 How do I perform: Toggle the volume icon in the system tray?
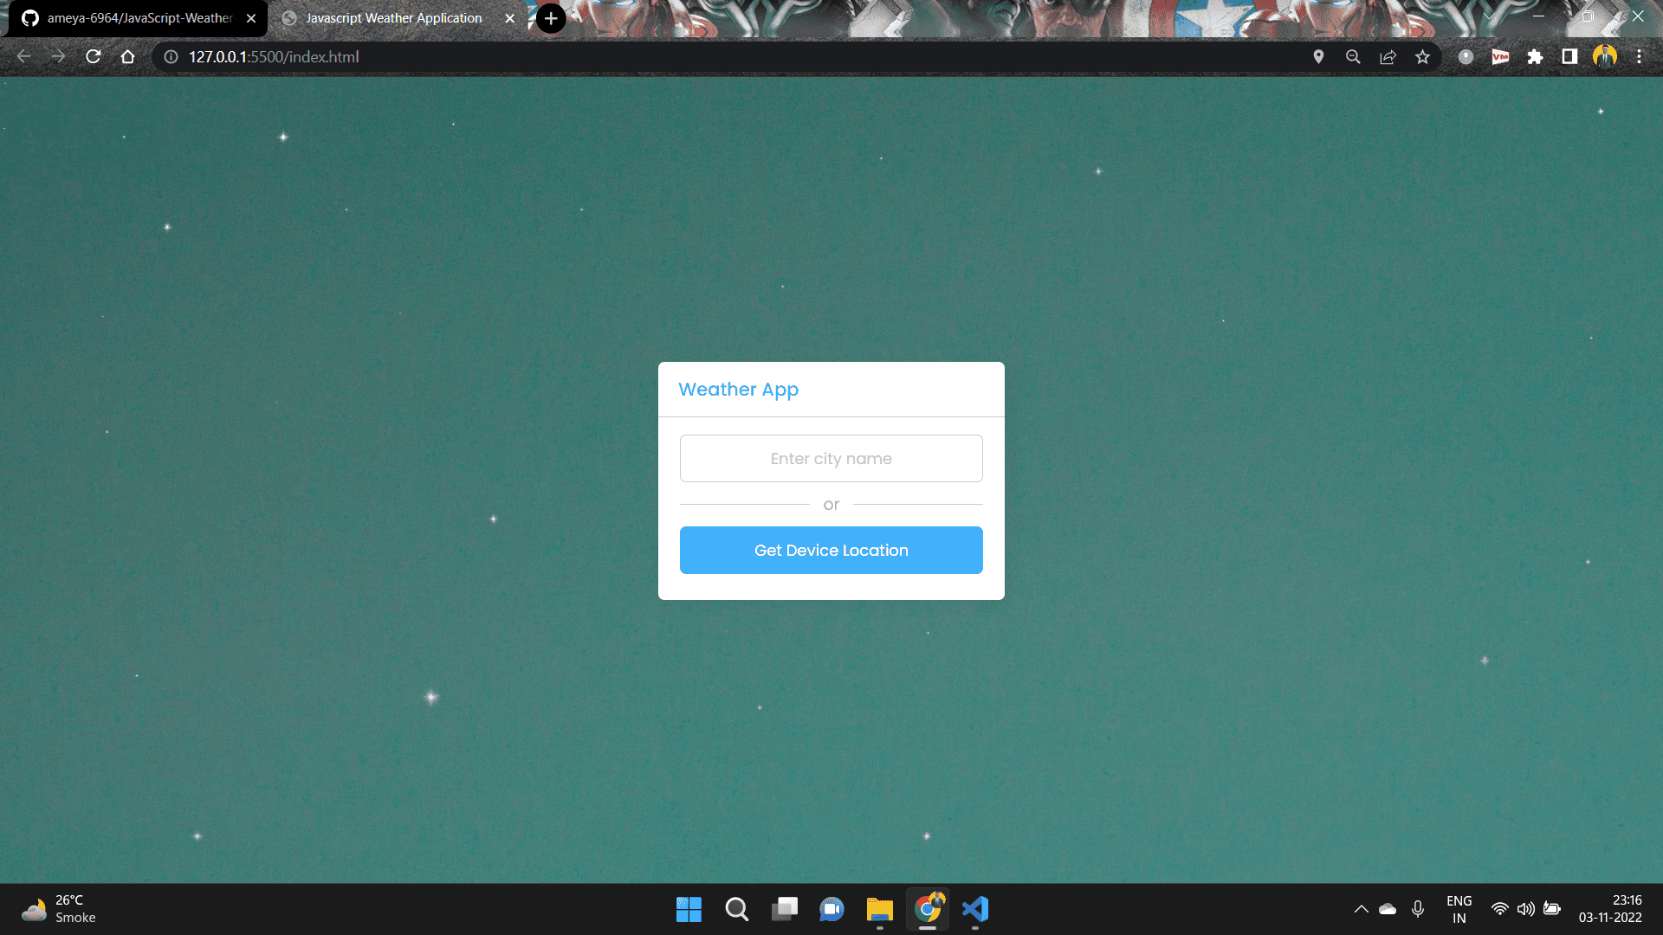pyautogui.click(x=1526, y=909)
